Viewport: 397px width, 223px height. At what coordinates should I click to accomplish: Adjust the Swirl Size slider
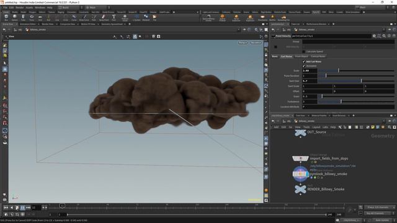(356, 81)
